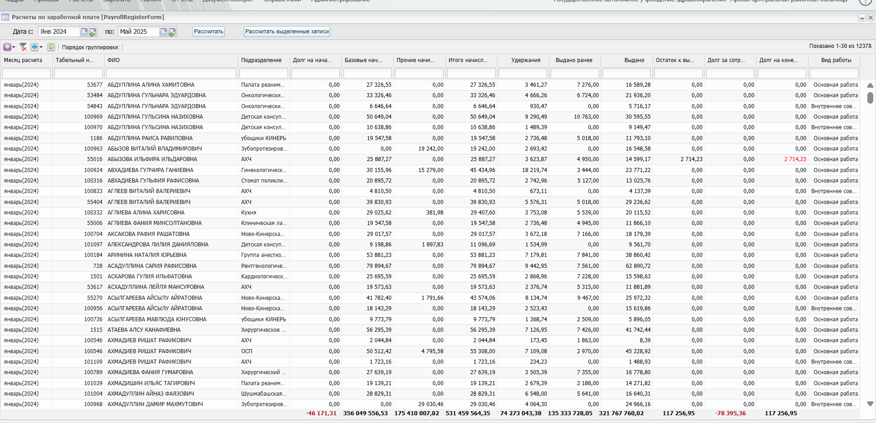Viewport: 876px width, 423px height.
Task: Sort by Месяц расчета column header
Action: pos(26,60)
